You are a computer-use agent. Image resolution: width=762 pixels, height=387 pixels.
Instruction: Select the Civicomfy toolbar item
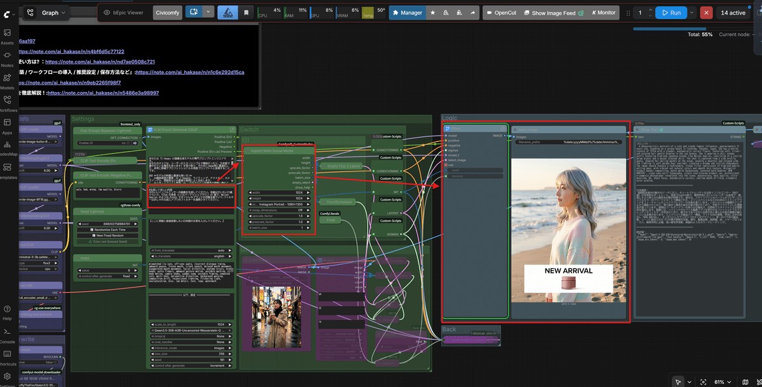[167, 12]
